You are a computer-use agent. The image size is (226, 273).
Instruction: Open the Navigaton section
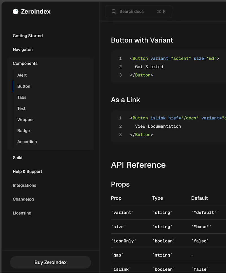click(23, 50)
